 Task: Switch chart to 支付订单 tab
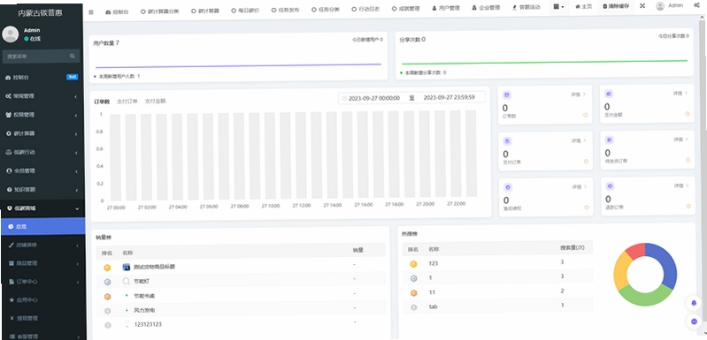coord(127,102)
